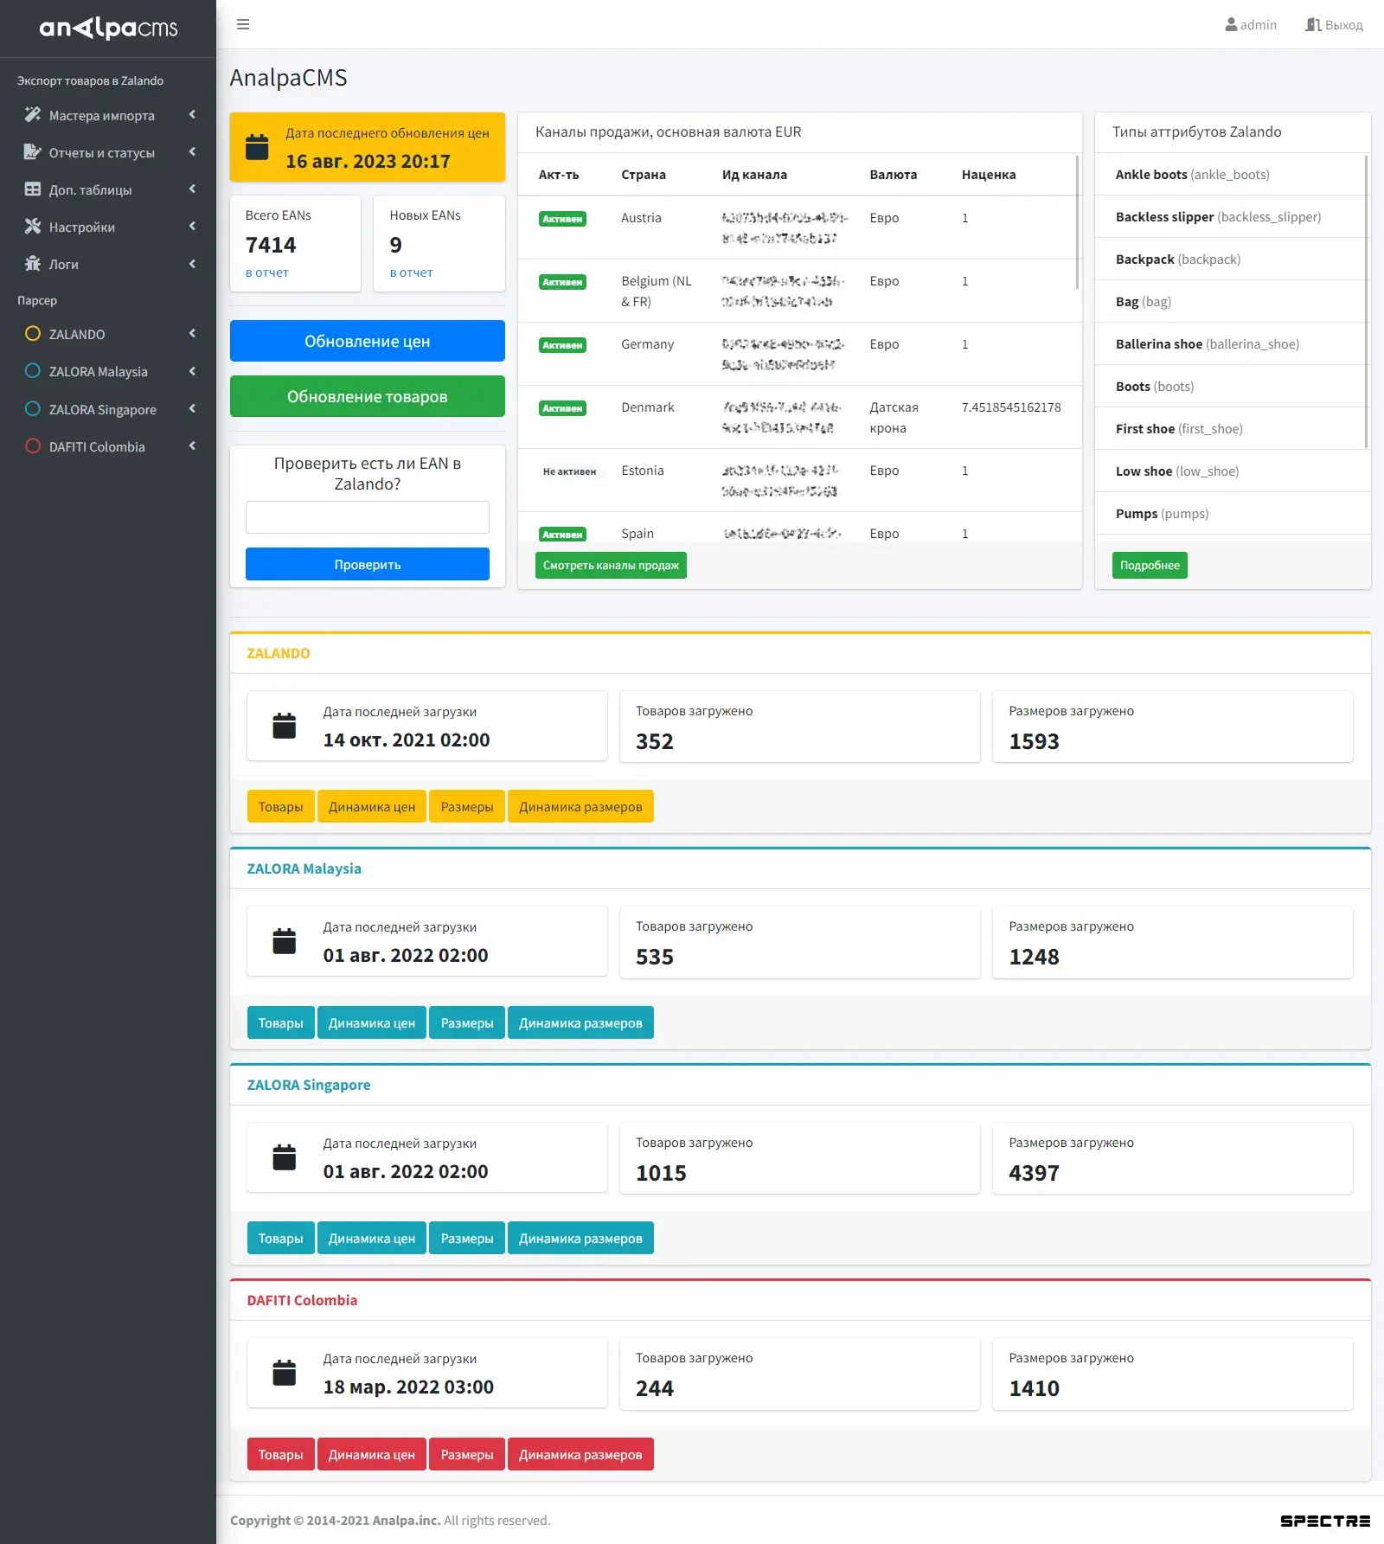Click ZALANDO section Размеры button
This screenshot has width=1384, height=1544.
click(x=467, y=806)
